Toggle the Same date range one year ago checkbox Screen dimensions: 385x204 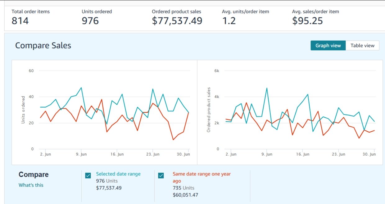pos(161,176)
